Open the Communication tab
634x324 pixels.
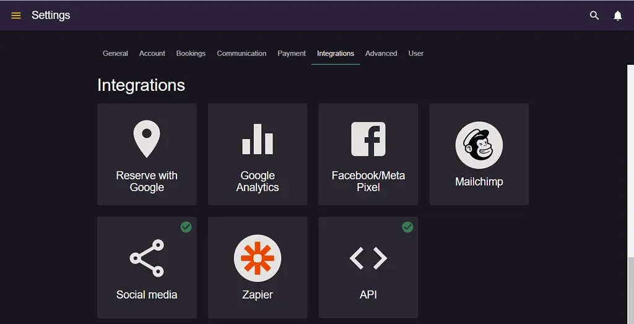(x=241, y=53)
